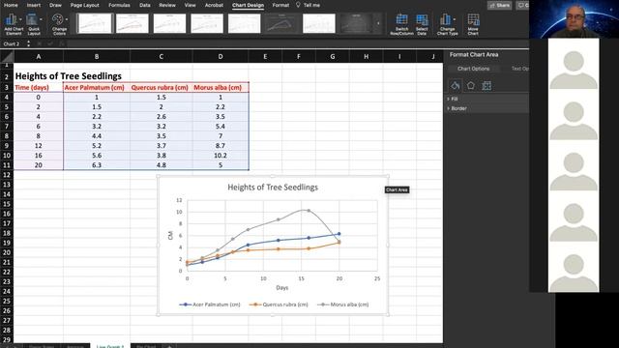Click the Format Chart Area pane title
The width and height of the screenshot is (619, 348).
point(474,54)
